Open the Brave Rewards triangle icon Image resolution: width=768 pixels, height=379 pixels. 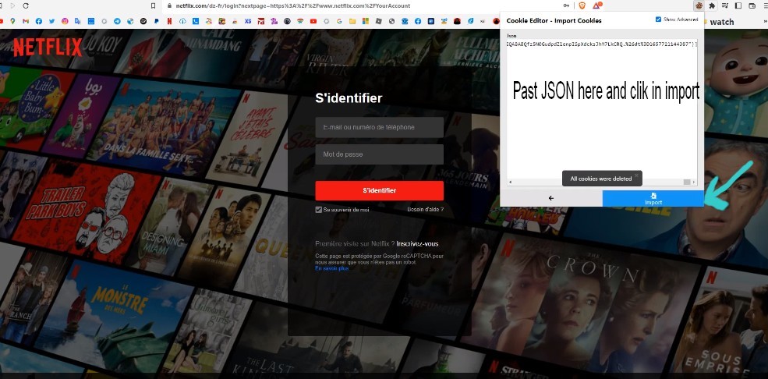tap(598, 5)
